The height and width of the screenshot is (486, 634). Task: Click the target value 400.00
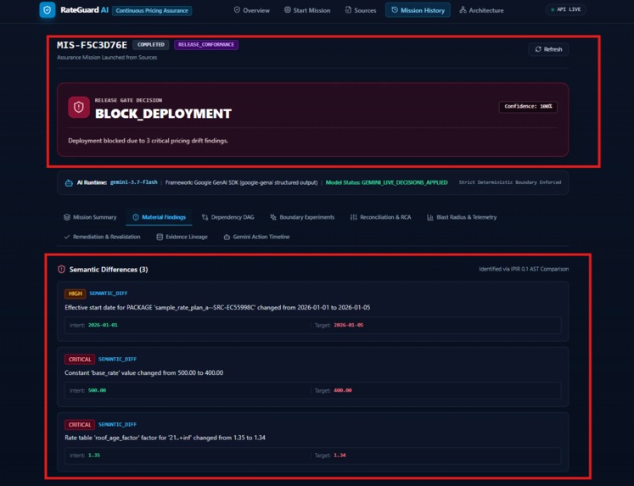coord(343,390)
